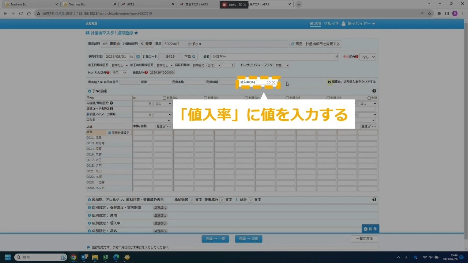Check the 削除 box for 子No 06
This screenshot has height=263, width=468.
(369, 98)
